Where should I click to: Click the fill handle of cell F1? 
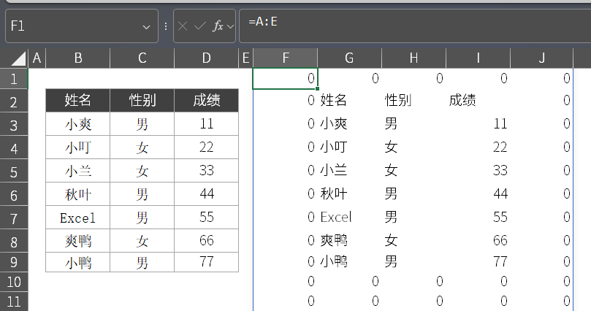317,89
